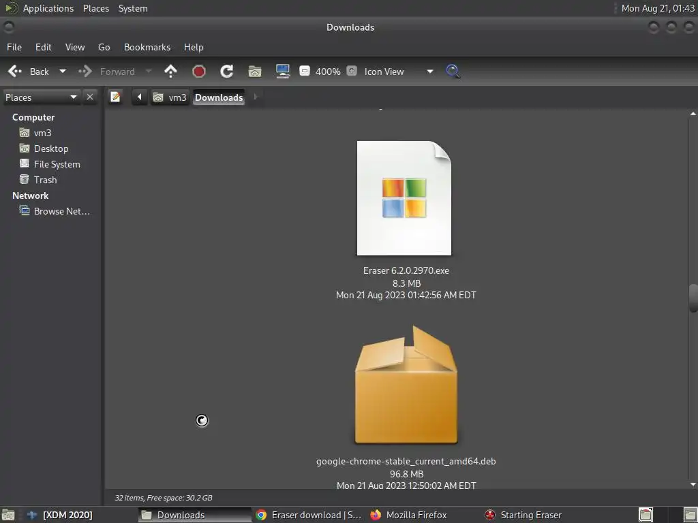Open the System menu in top panel

coord(133,8)
